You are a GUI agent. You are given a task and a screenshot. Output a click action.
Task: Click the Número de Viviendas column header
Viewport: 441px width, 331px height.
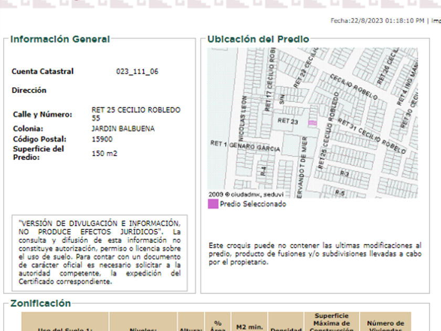tap(385, 326)
